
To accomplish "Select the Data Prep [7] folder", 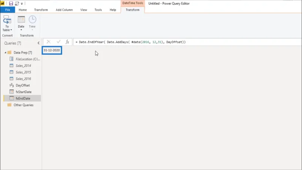I will pyautogui.click(x=23, y=53).
